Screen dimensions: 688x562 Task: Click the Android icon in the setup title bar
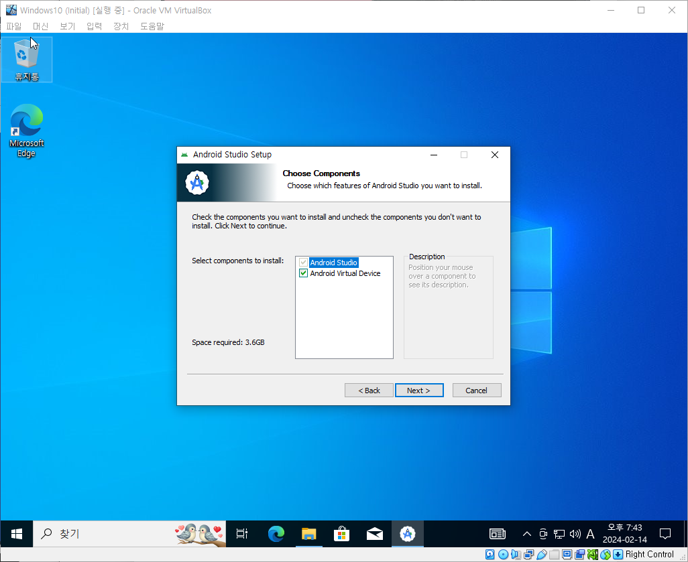184,155
